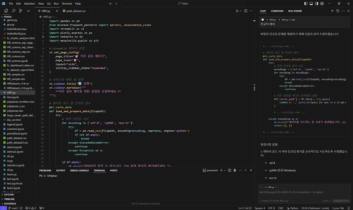Show chat history
This screenshot has height=210, width=353.
[x=338, y=11]
